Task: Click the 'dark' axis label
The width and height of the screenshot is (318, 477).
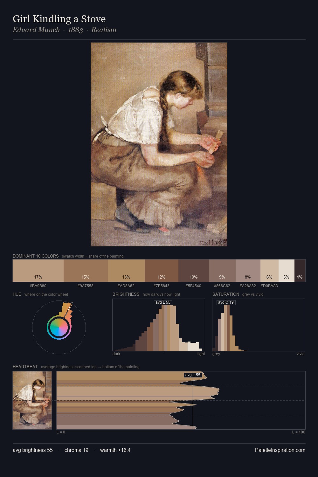Action: [x=116, y=354]
